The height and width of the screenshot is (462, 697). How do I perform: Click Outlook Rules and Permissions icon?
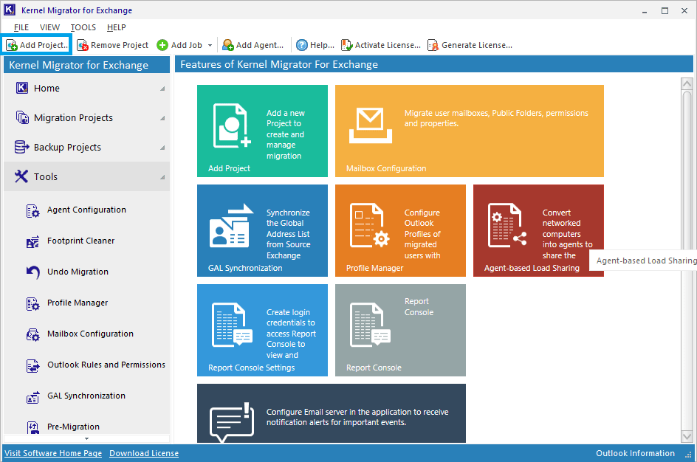(32, 365)
